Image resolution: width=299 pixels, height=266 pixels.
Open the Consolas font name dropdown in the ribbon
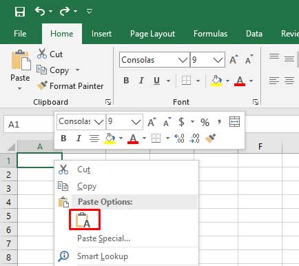coord(183,60)
